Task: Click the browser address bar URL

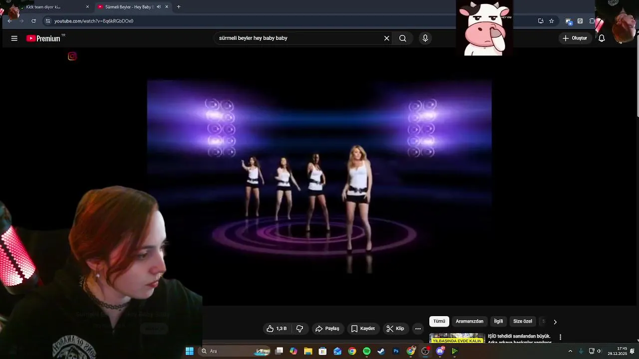Action: click(x=94, y=21)
